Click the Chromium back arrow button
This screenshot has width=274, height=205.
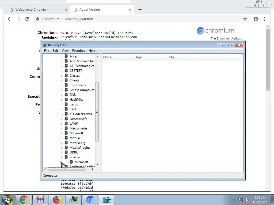[10, 19]
